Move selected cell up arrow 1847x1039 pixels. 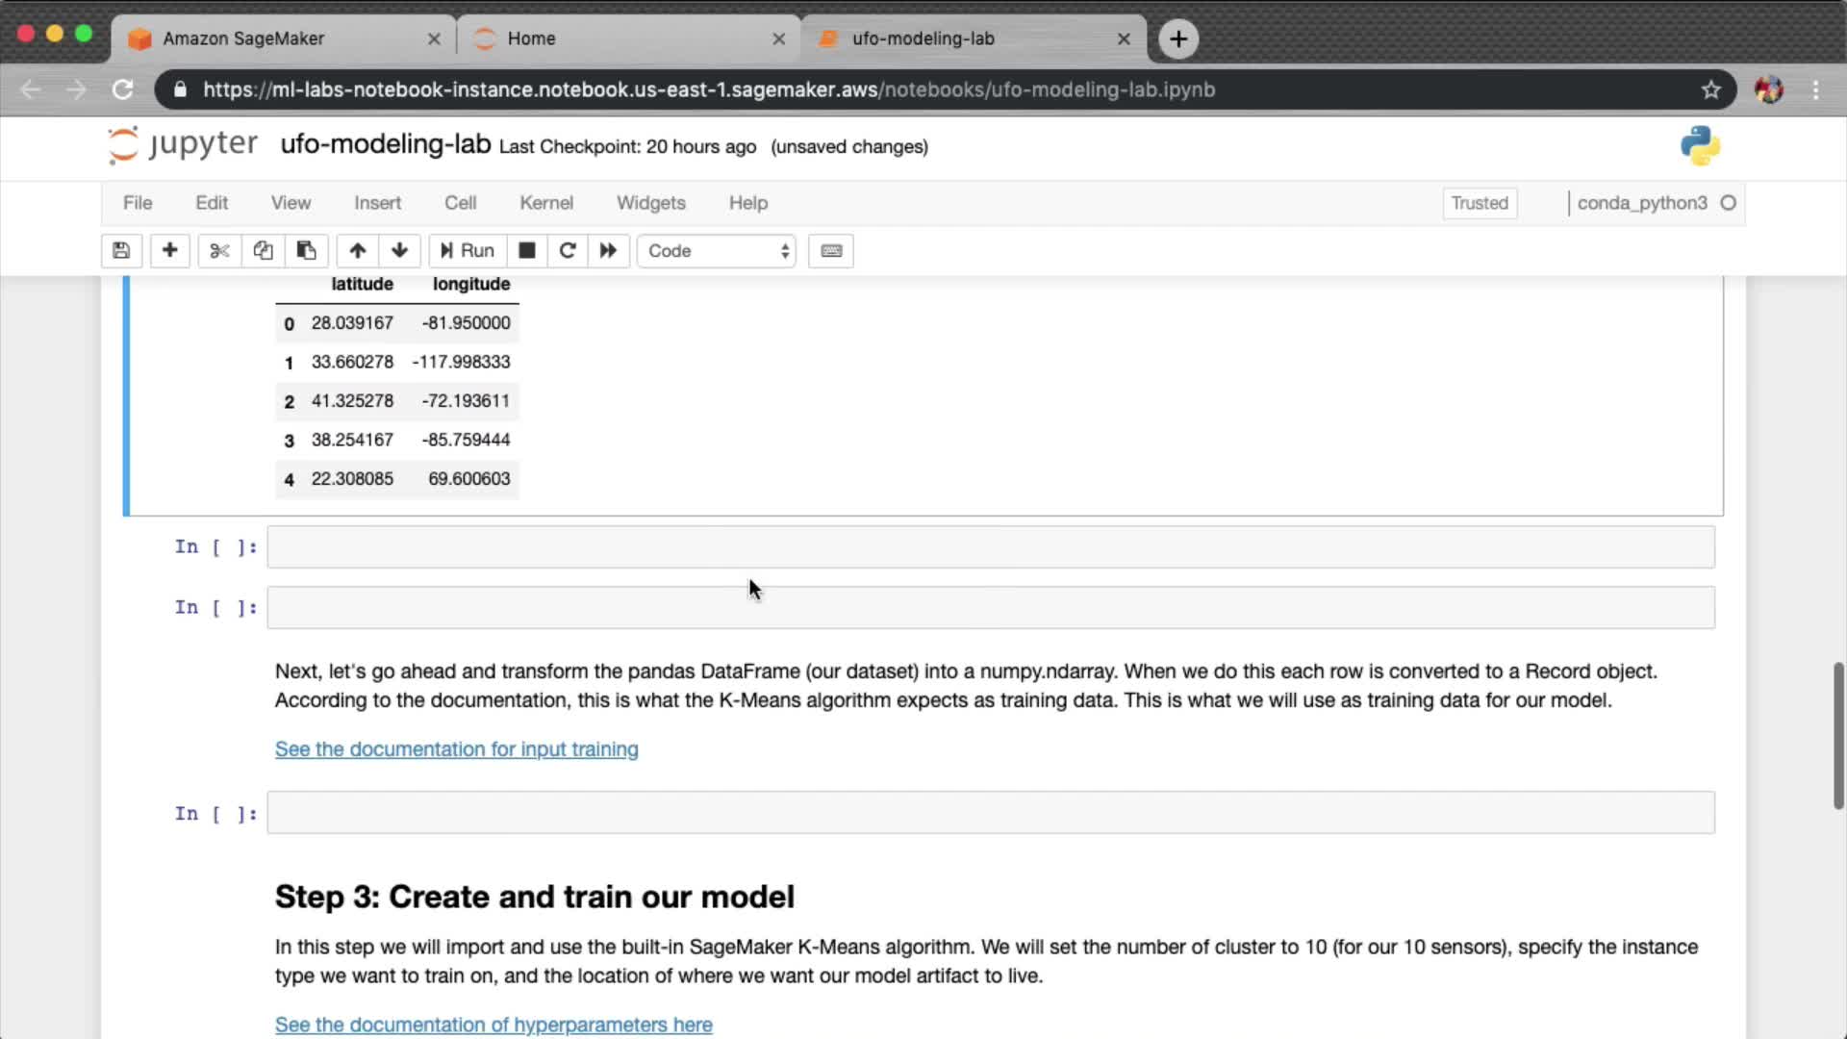point(357,251)
